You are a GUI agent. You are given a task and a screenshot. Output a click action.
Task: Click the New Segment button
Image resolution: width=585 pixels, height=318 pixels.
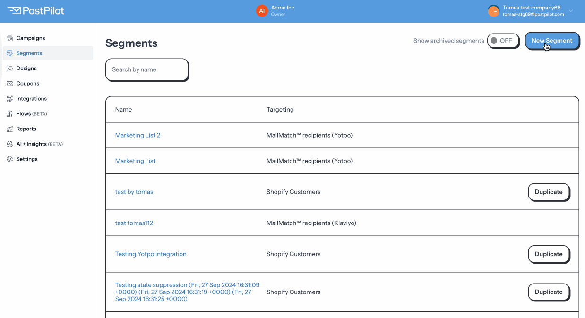coord(552,41)
